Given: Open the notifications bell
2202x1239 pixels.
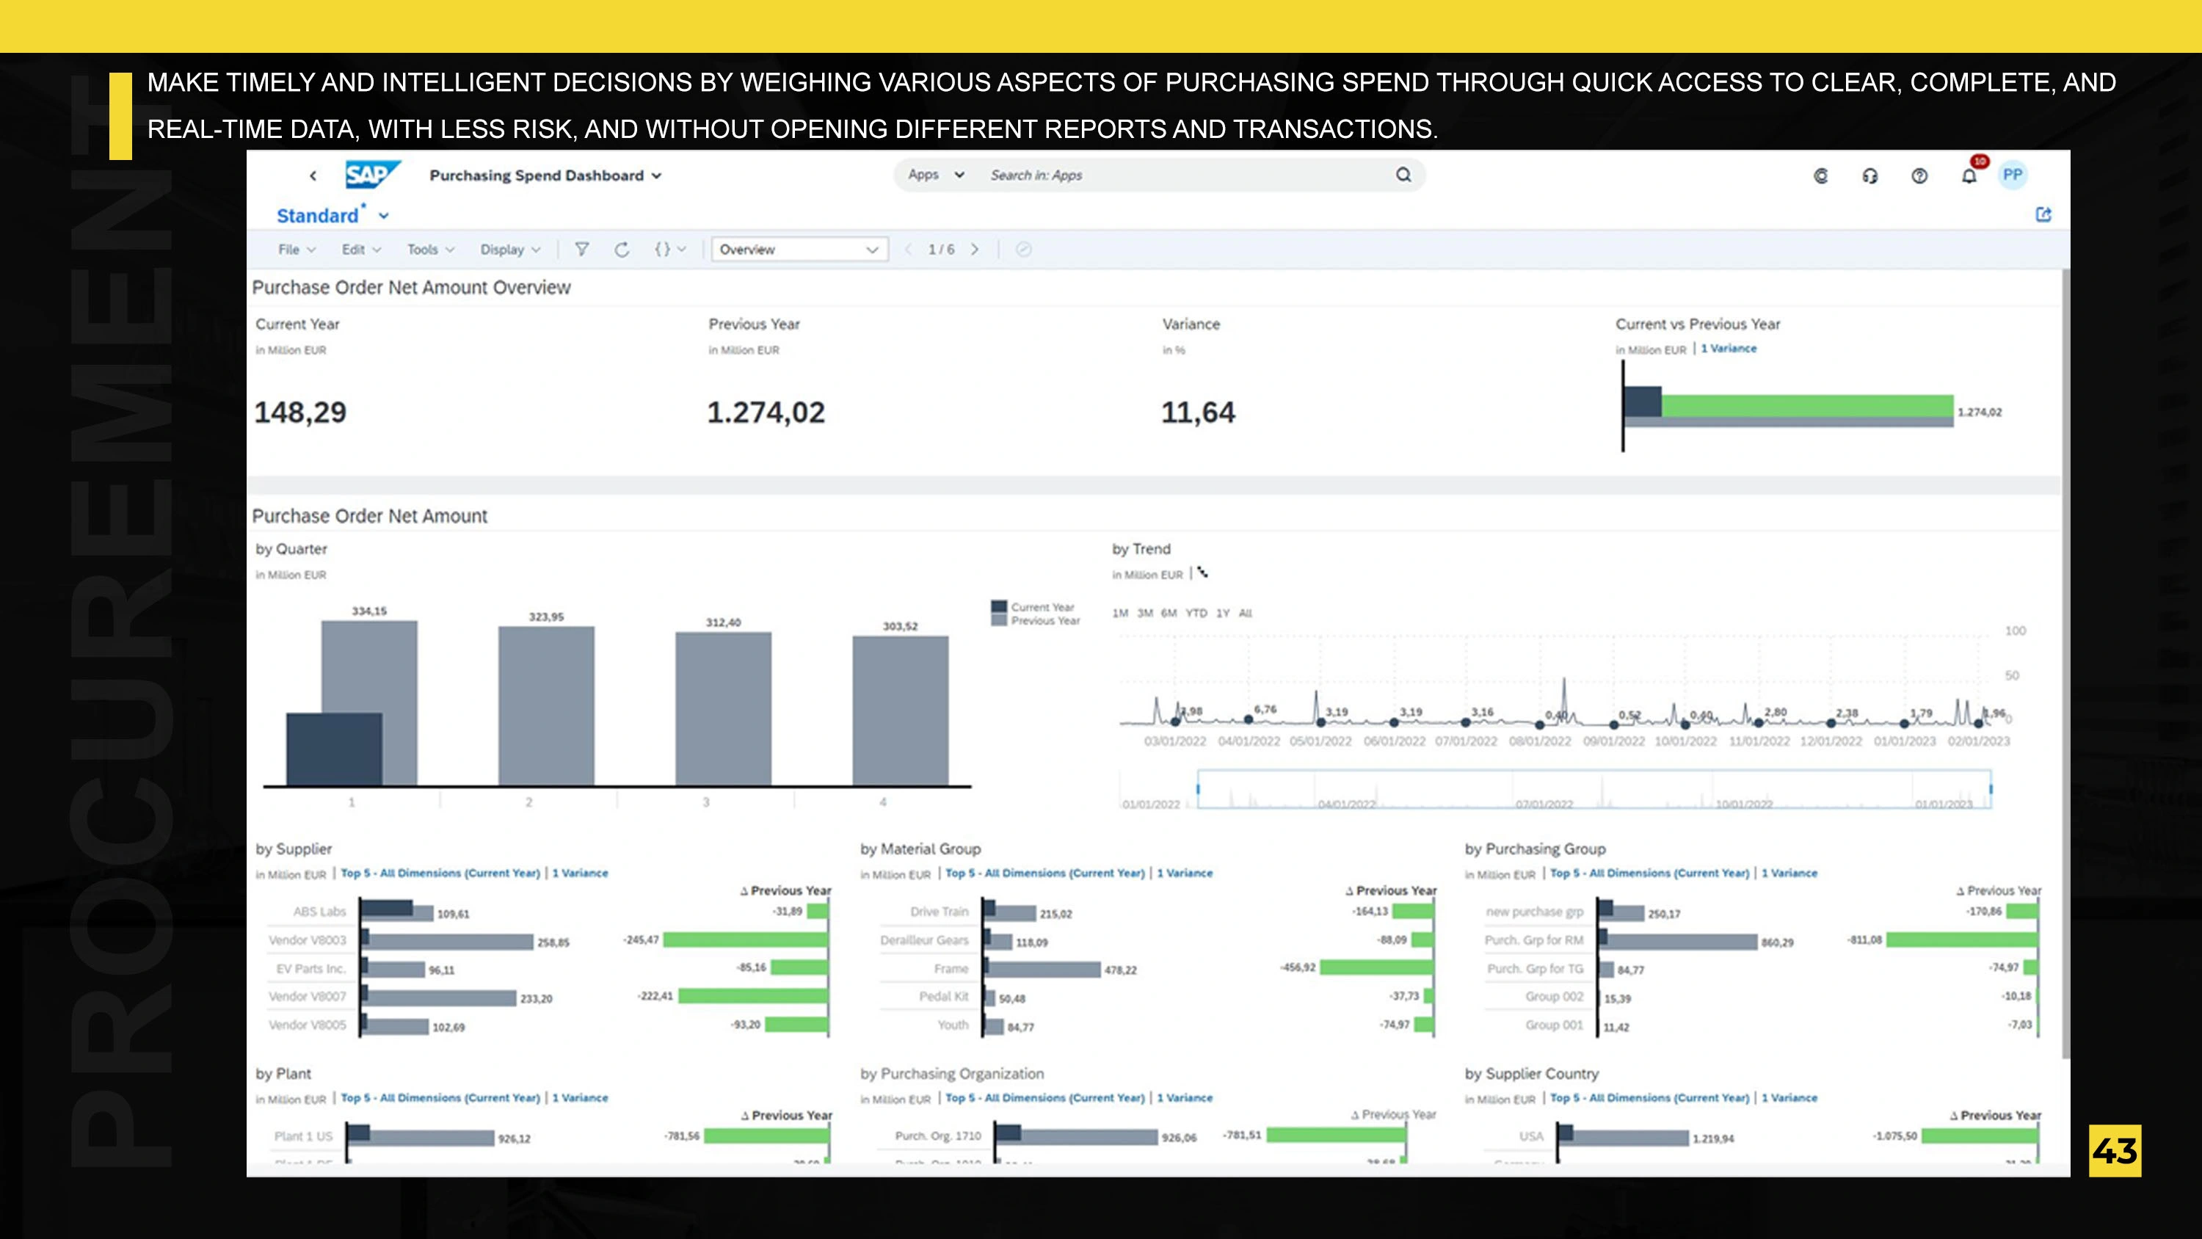Looking at the screenshot, I should [x=1969, y=176].
